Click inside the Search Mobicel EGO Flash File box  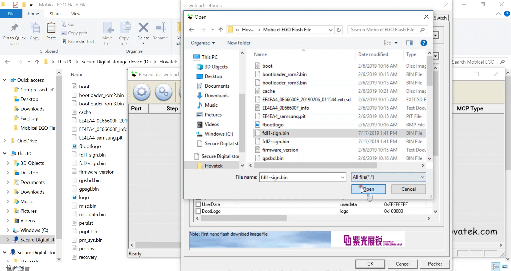click(x=383, y=30)
